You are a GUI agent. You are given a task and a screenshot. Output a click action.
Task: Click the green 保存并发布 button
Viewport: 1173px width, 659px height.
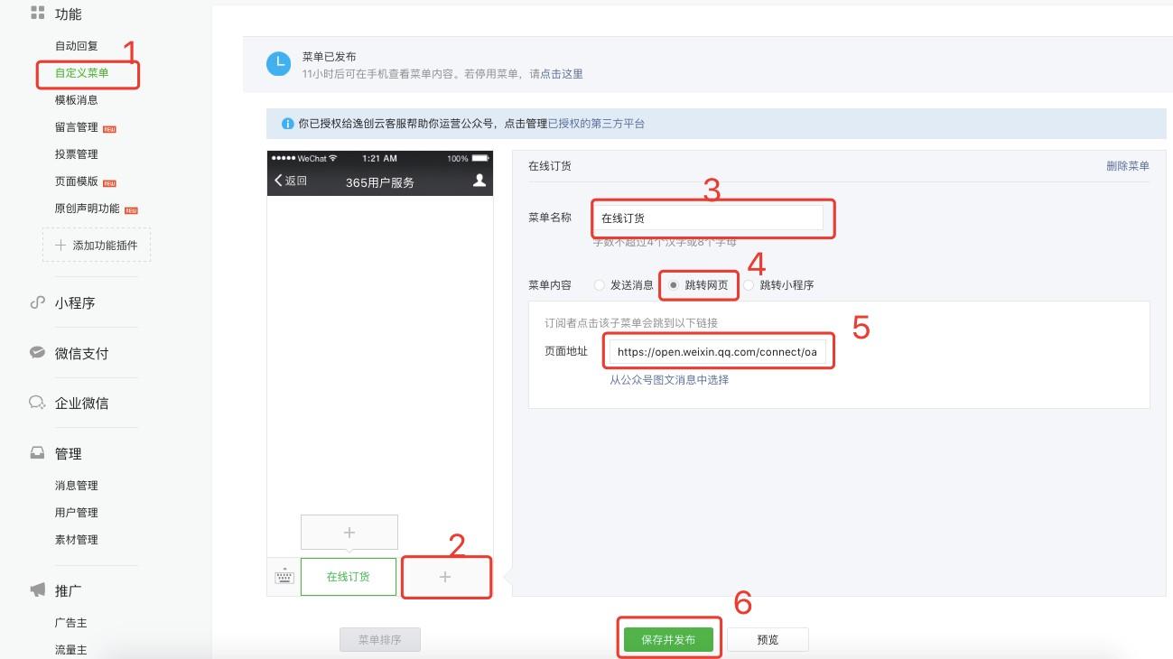click(x=668, y=639)
